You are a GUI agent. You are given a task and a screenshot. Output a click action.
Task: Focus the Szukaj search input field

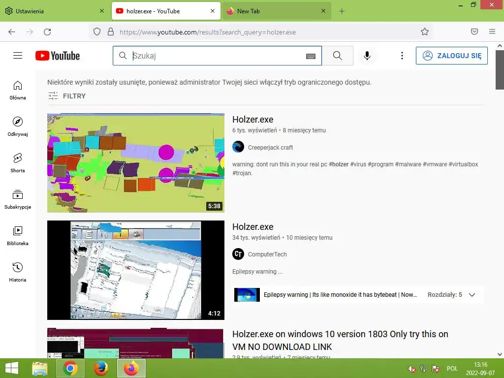pyautogui.click(x=217, y=56)
